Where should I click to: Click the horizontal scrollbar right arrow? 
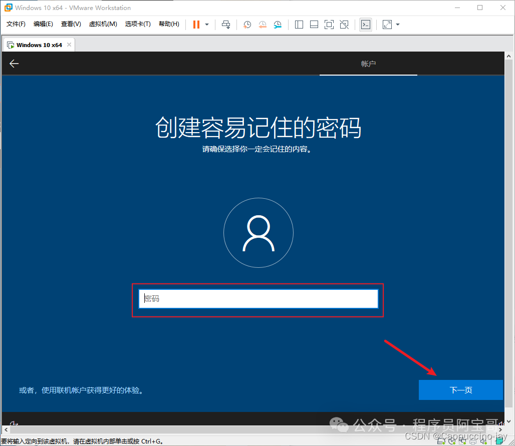500,429
